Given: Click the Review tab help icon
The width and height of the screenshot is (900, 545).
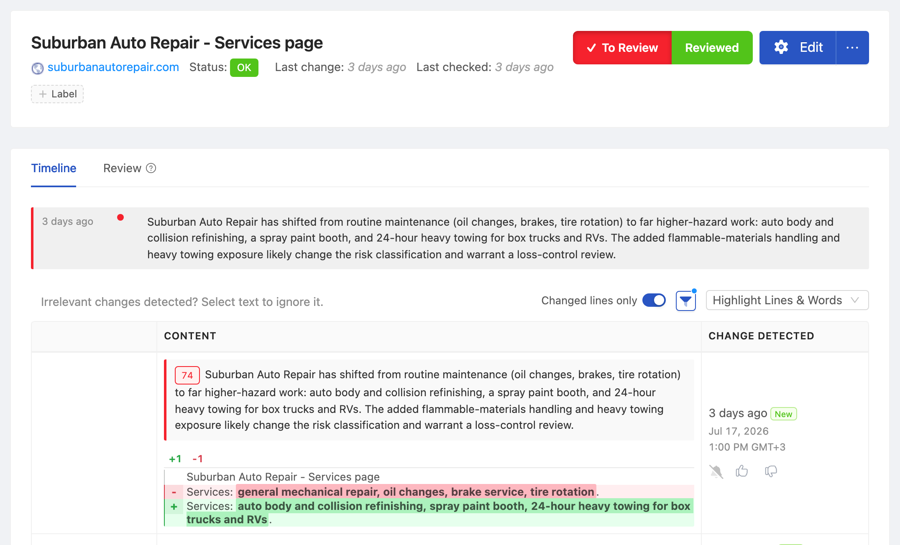Looking at the screenshot, I should pyautogui.click(x=151, y=168).
